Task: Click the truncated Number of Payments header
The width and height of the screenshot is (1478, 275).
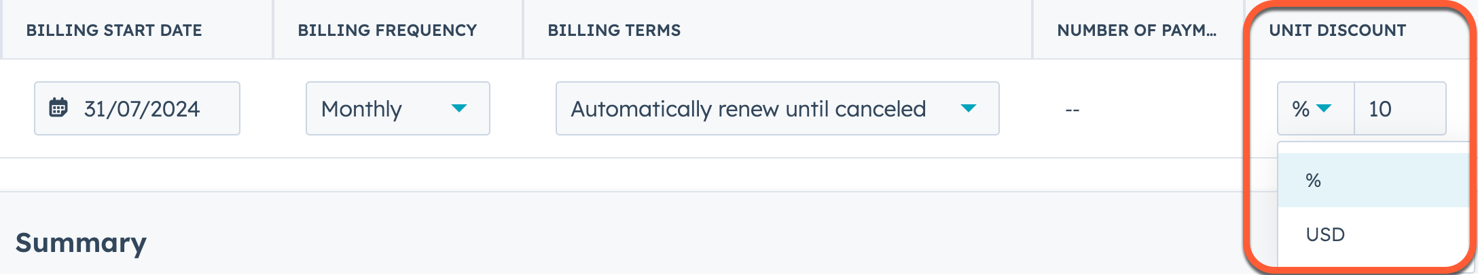Action: [1136, 30]
